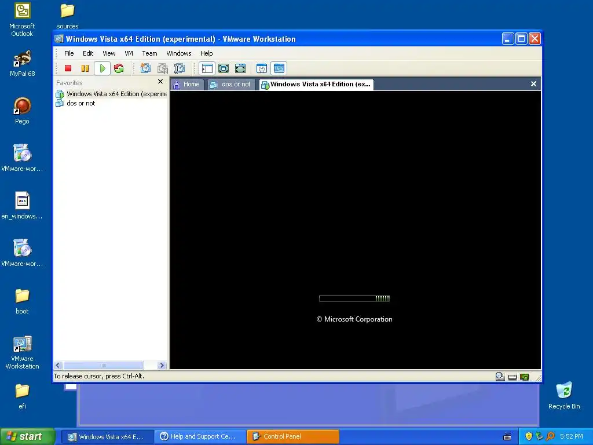Image resolution: width=593 pixels, height=445 pixels.
Task: Close the current VM tab
Action: 533,83
